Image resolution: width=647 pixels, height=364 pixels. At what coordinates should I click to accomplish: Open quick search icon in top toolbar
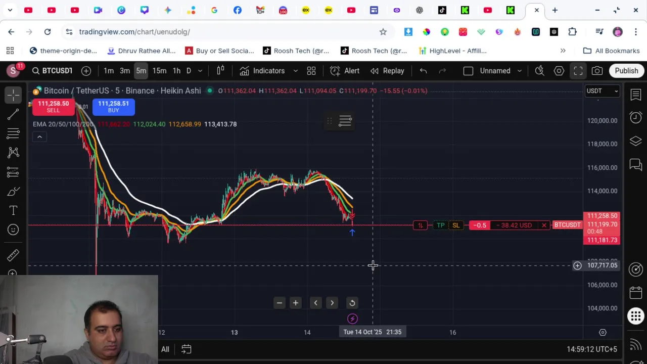(x=539, y=71)
